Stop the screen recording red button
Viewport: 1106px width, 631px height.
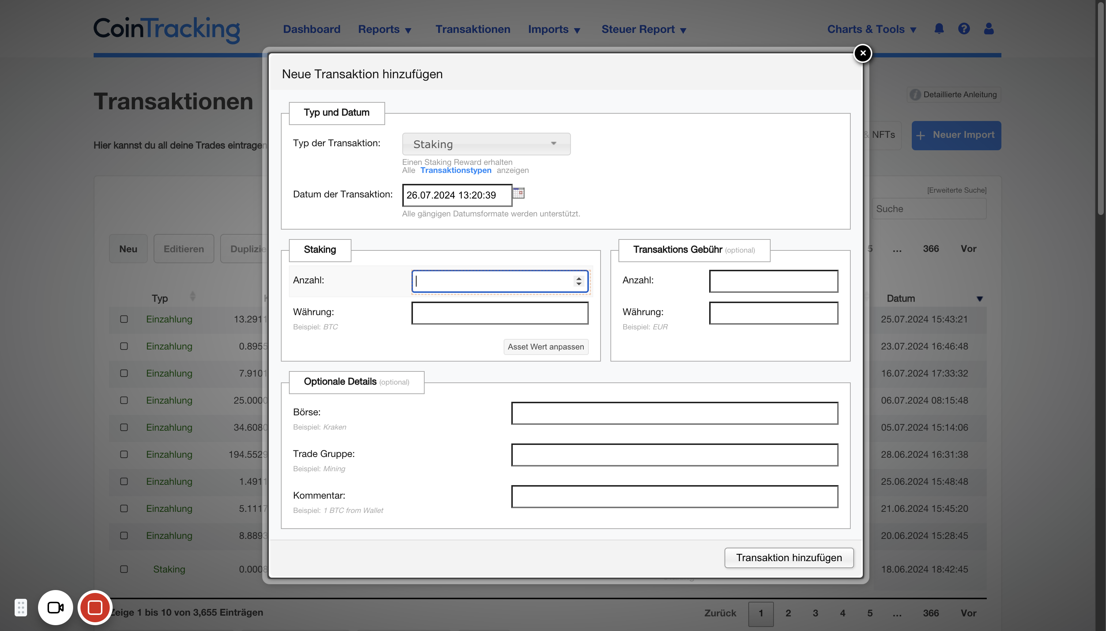[95, 608]
